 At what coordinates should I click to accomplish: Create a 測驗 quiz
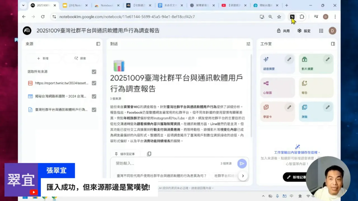316,112
